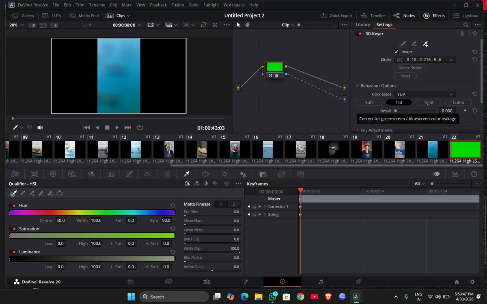Screen dimensions: 487x304
Task: Toggle Corrector 1 keyframe enable dot
Action: click(249, 207)
